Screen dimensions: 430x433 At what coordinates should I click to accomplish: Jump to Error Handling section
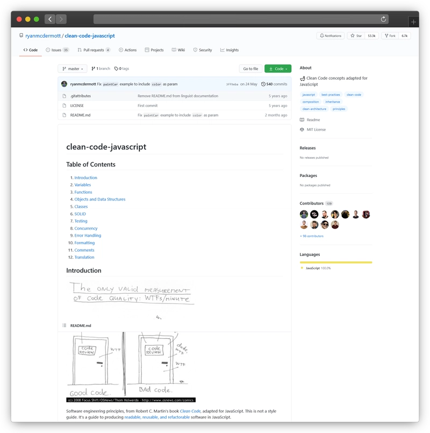[x=88, y=235]
